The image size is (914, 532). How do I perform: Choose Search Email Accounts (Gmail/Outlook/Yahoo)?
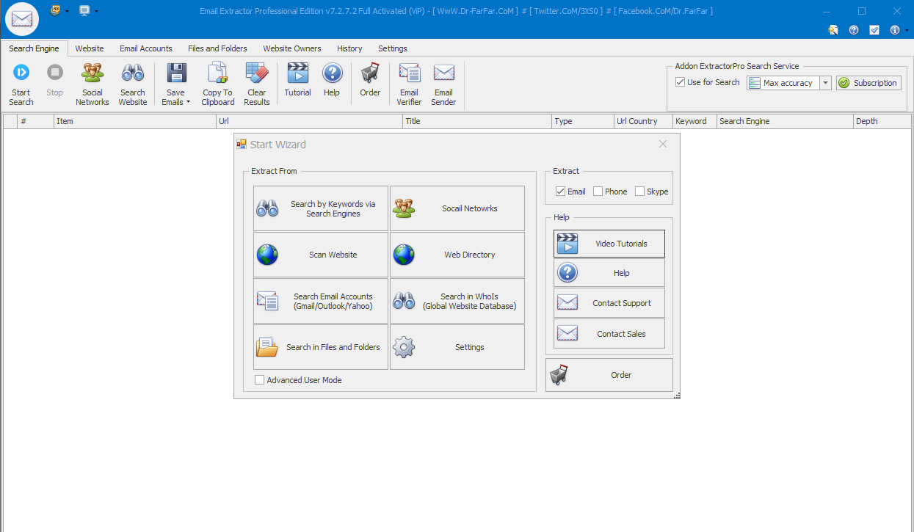coord(321,301)
